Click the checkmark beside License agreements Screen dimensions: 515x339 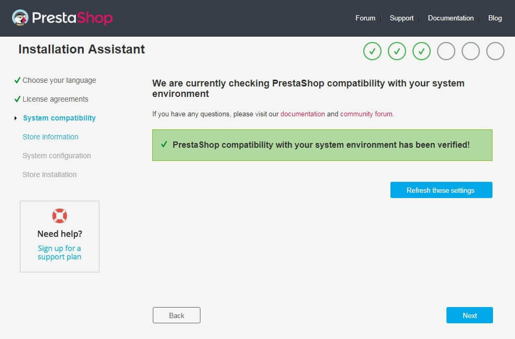(x=17, y=98)
